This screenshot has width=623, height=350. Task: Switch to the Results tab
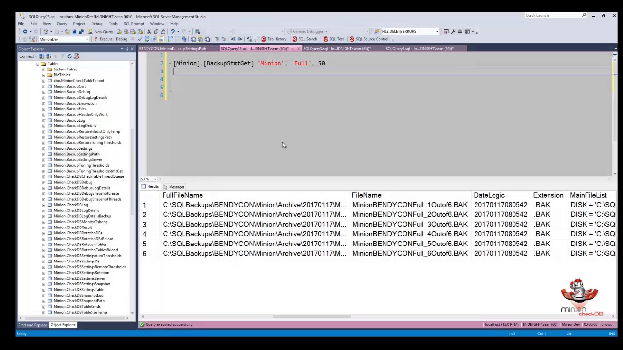point(150,187)
